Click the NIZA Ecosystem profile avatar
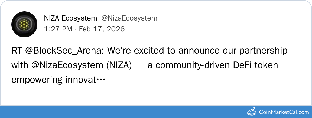312x118 pixels. click(24, 24)
